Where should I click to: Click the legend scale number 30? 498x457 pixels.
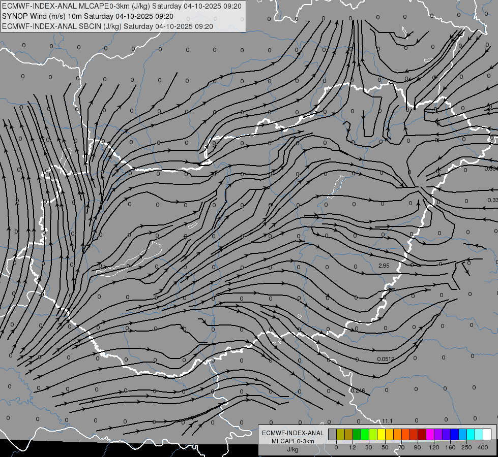click(369, 447)
